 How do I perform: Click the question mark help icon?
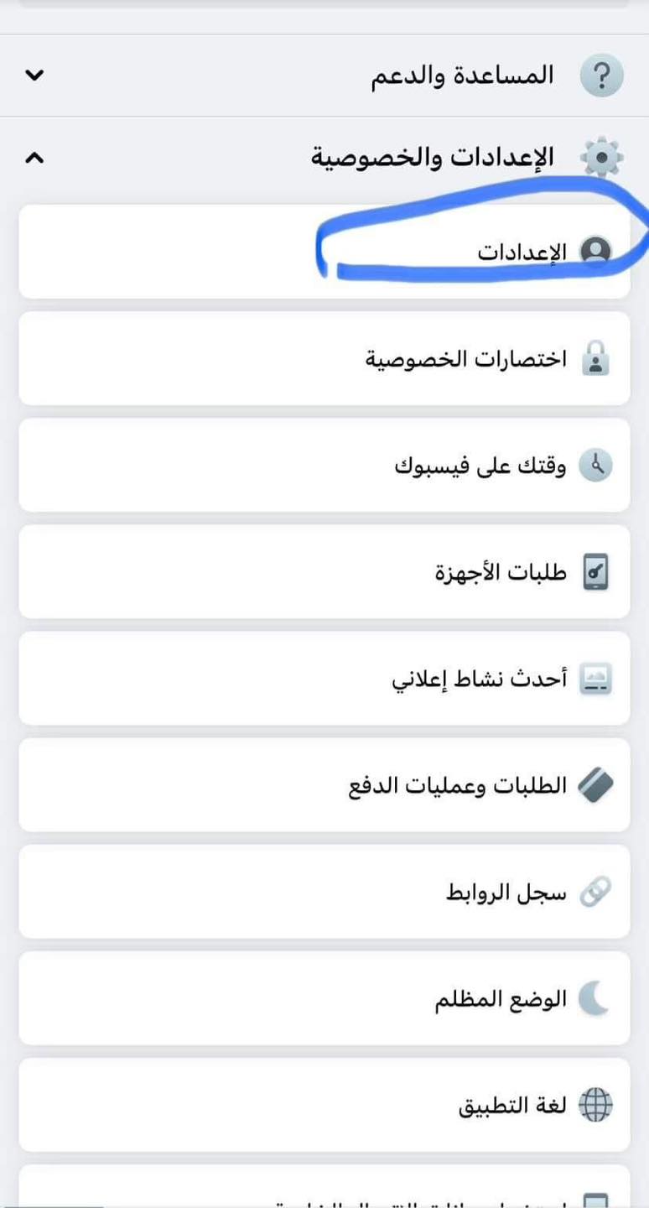coord(601,75)
